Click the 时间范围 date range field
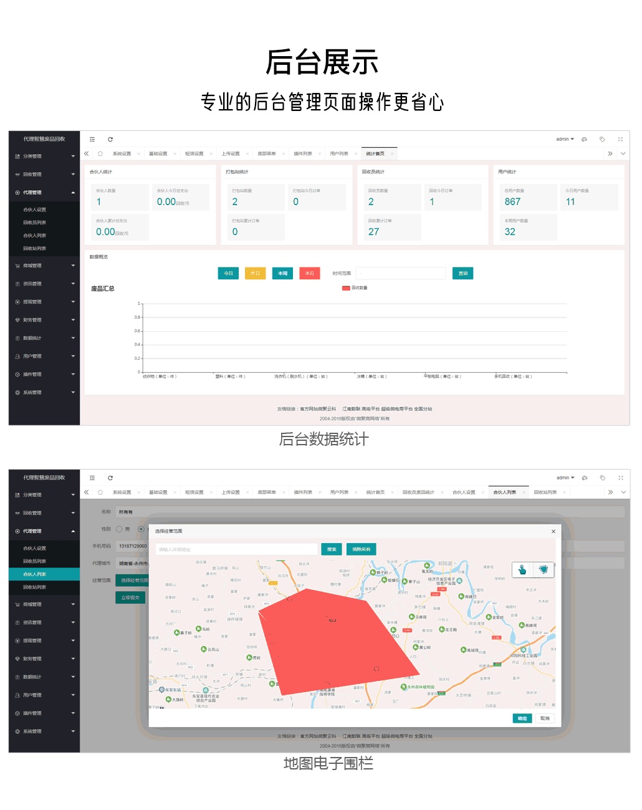The width and height of the screenshot is (642, 810). (x=402, y=273)
